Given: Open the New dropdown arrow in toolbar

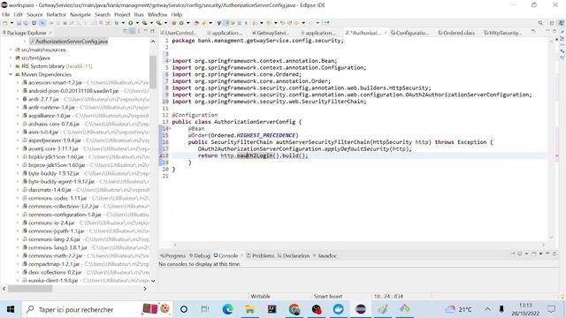Looking at the screenshot, I should 11,23.
